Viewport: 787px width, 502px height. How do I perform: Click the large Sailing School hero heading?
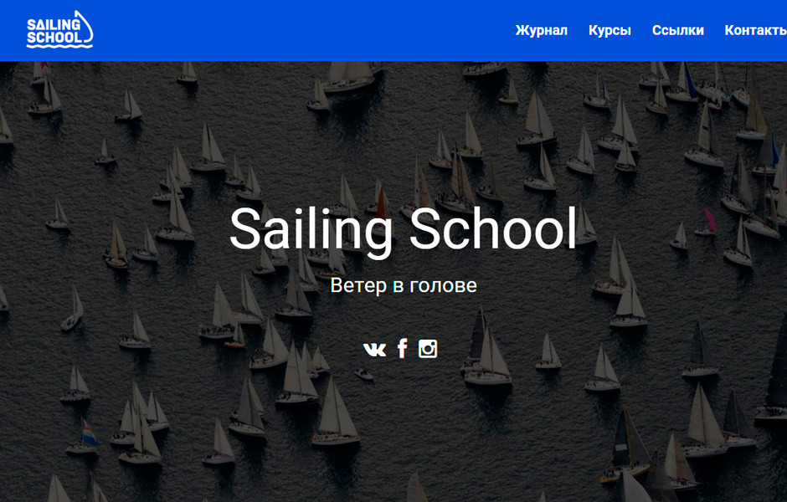[x=403, y=228]
